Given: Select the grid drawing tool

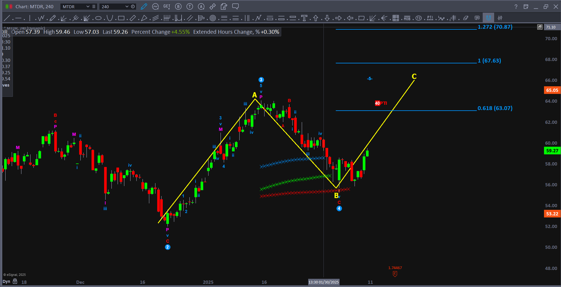Looking at the screenshot, I should (x=396, y=18).
